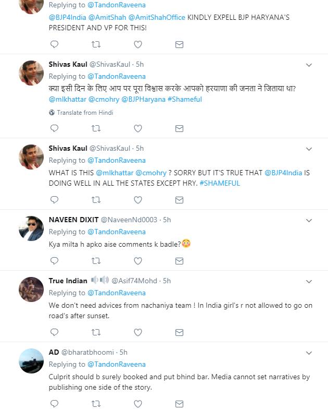
Task: Open the dropdown caret on AD's tweet
Action: [x=309, y=353]
